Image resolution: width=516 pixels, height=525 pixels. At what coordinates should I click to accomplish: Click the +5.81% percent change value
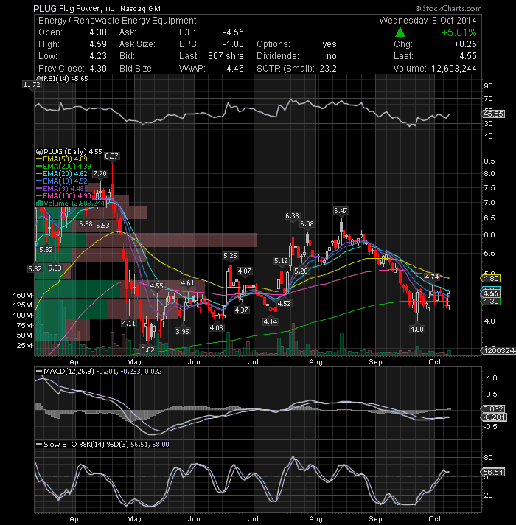point(459,32)
